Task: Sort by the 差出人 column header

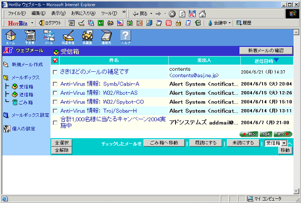Action: (204, 61)
